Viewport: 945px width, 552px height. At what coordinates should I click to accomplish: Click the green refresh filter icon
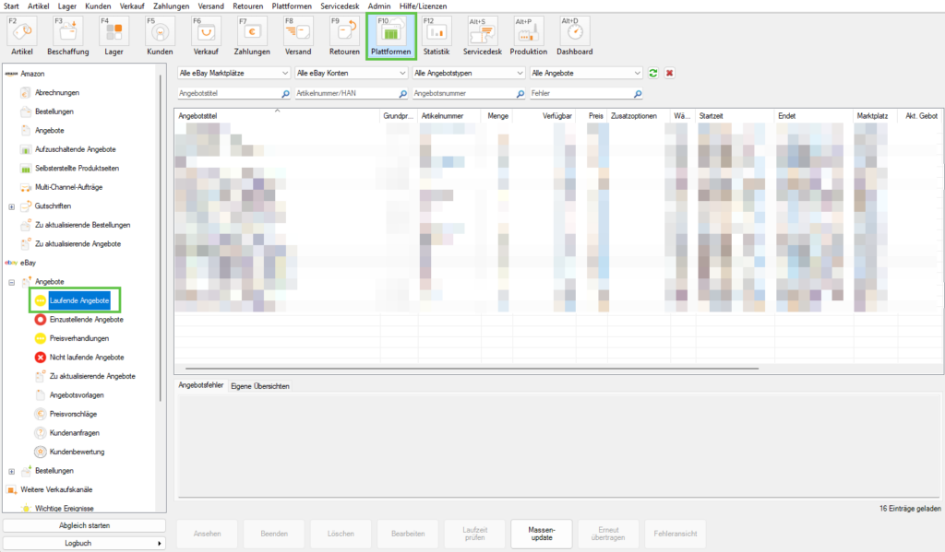click(x=653, y=73)
